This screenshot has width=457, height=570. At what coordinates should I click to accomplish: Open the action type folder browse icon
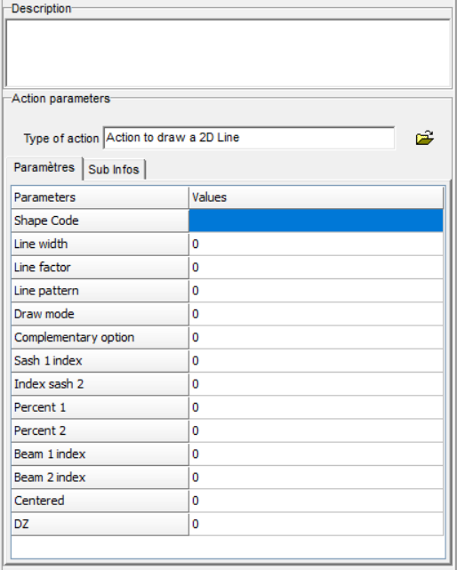tap(424, 138)
